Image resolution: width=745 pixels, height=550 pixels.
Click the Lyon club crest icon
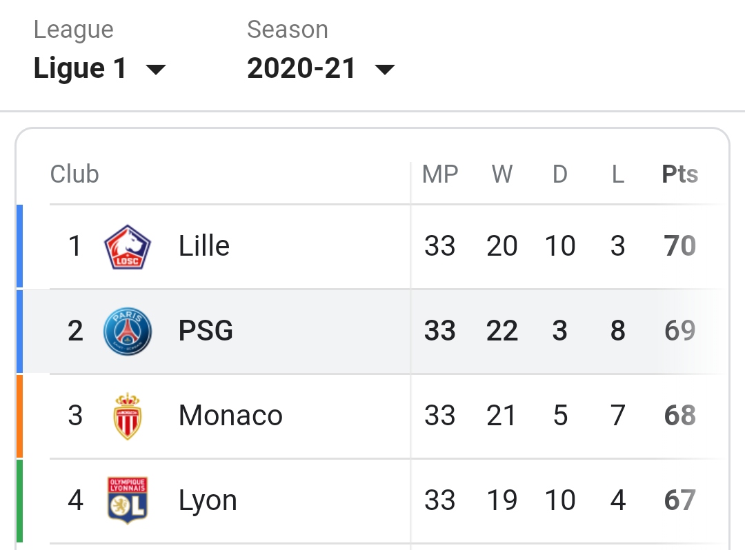[x=127, y=500]
